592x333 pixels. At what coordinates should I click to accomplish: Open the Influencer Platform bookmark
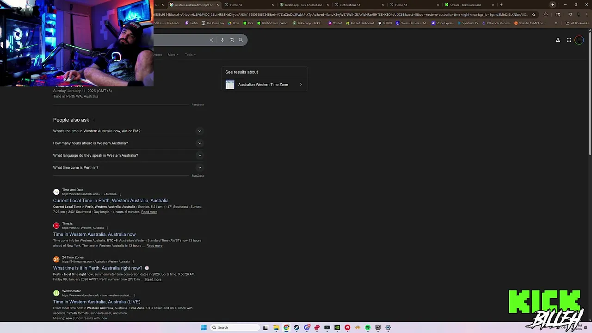[x=496, y=23]
